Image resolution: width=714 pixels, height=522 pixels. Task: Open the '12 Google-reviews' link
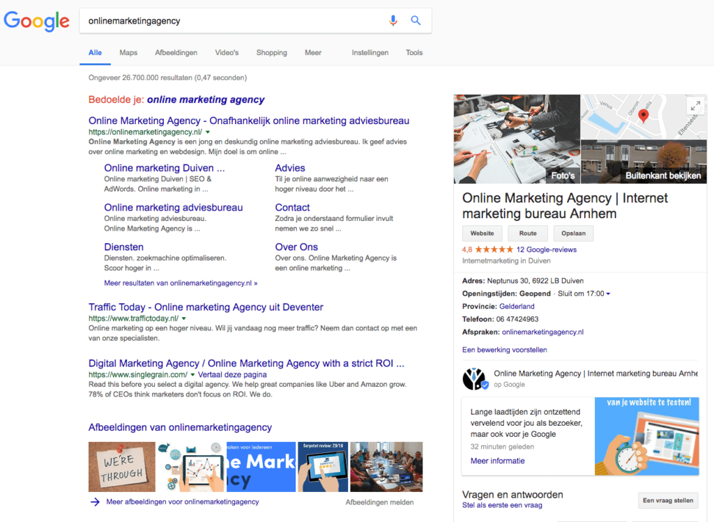546,249
